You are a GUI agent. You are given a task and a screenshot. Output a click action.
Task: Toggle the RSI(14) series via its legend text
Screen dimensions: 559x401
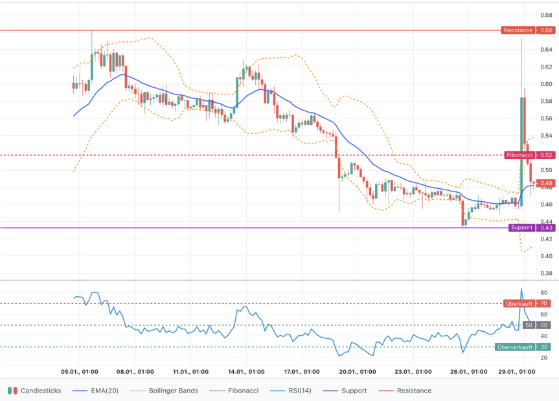coord(299,391)
